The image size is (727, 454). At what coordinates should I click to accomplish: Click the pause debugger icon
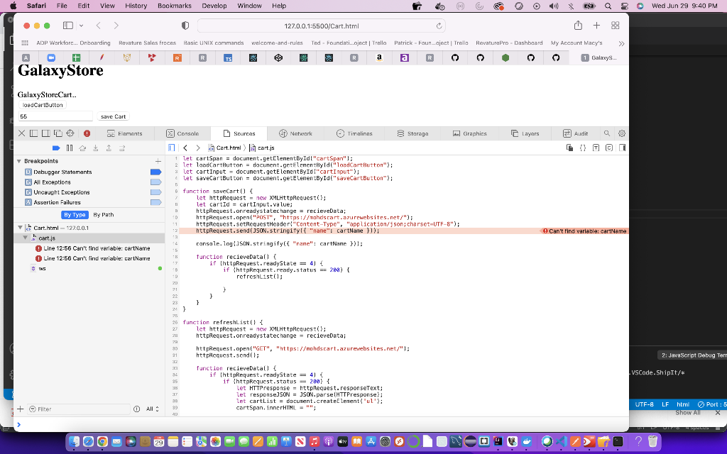[70, 148]
